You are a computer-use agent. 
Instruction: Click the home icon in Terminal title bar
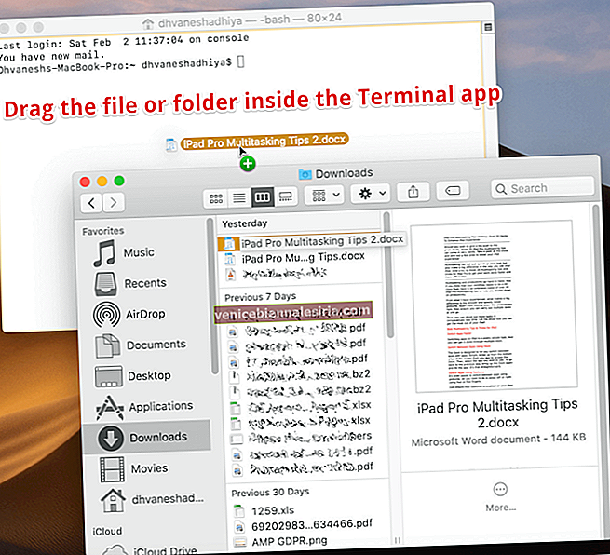click(x=147, y=23)
